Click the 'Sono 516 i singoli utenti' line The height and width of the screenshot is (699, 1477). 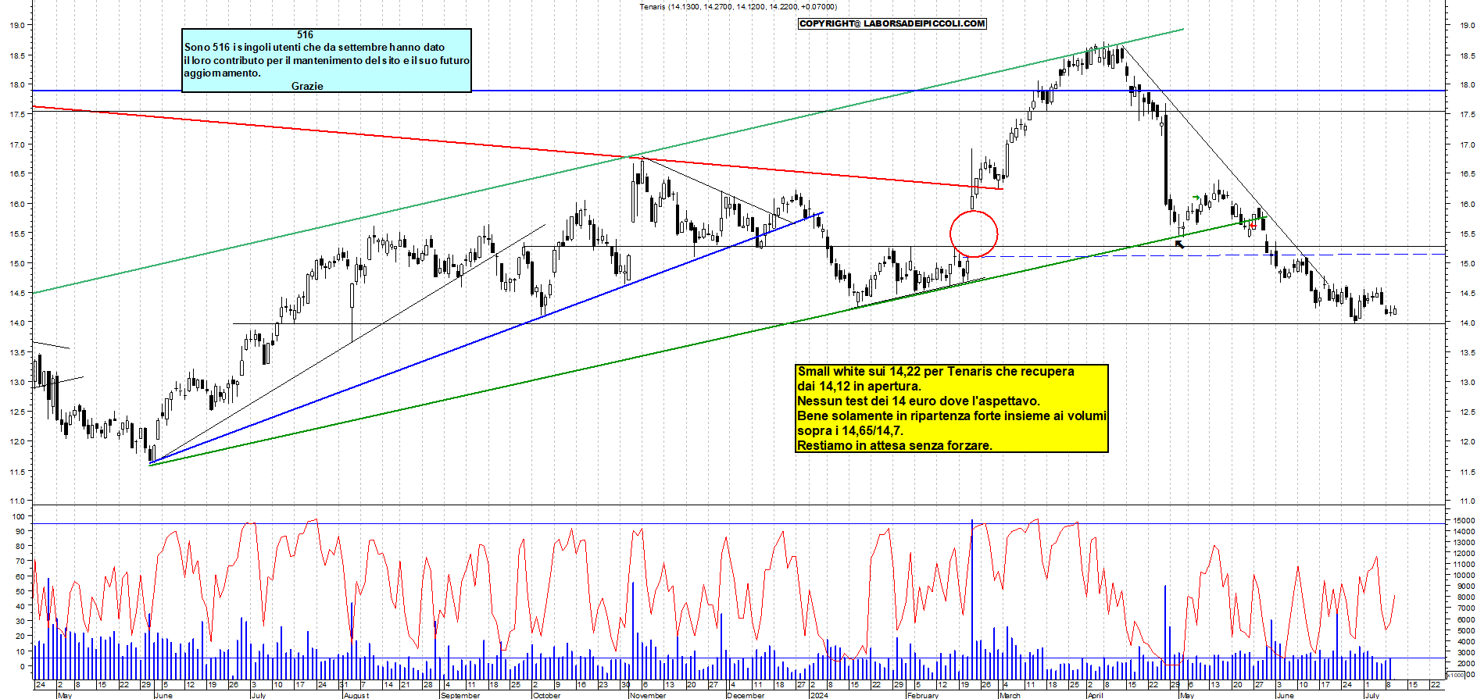pyautogui.click(x=314, y=47)
